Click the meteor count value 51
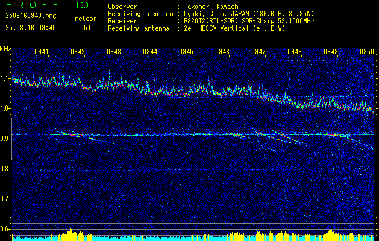 click(87, 28)
